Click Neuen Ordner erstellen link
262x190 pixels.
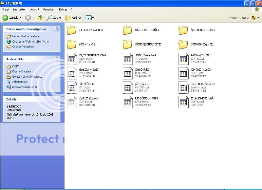pos(27,36)
